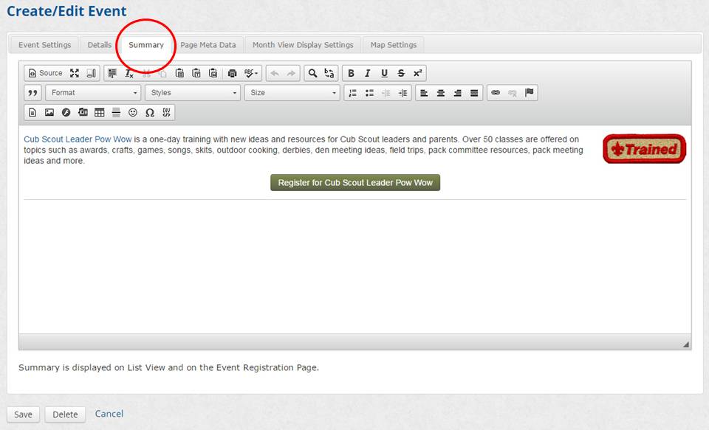Toggle italic formatting
709x430 pixels.
[368, 73]
